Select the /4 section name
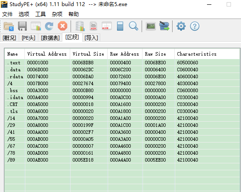 pos(10,83)
